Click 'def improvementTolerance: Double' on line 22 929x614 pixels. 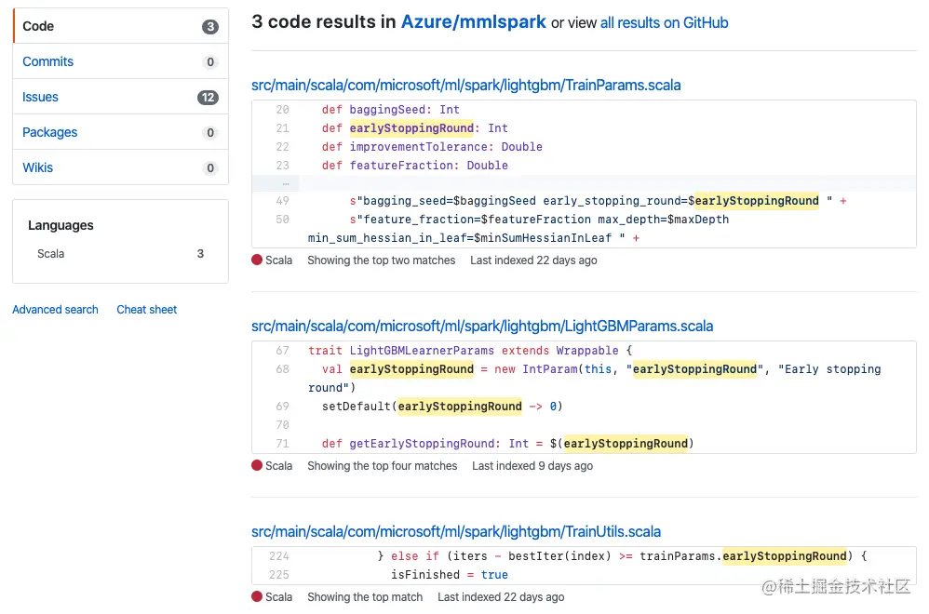[x=432, y=147]
